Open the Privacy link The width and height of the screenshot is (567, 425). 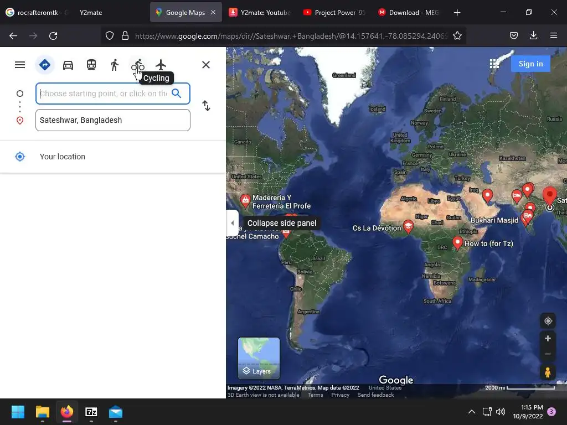pos(341,395)
